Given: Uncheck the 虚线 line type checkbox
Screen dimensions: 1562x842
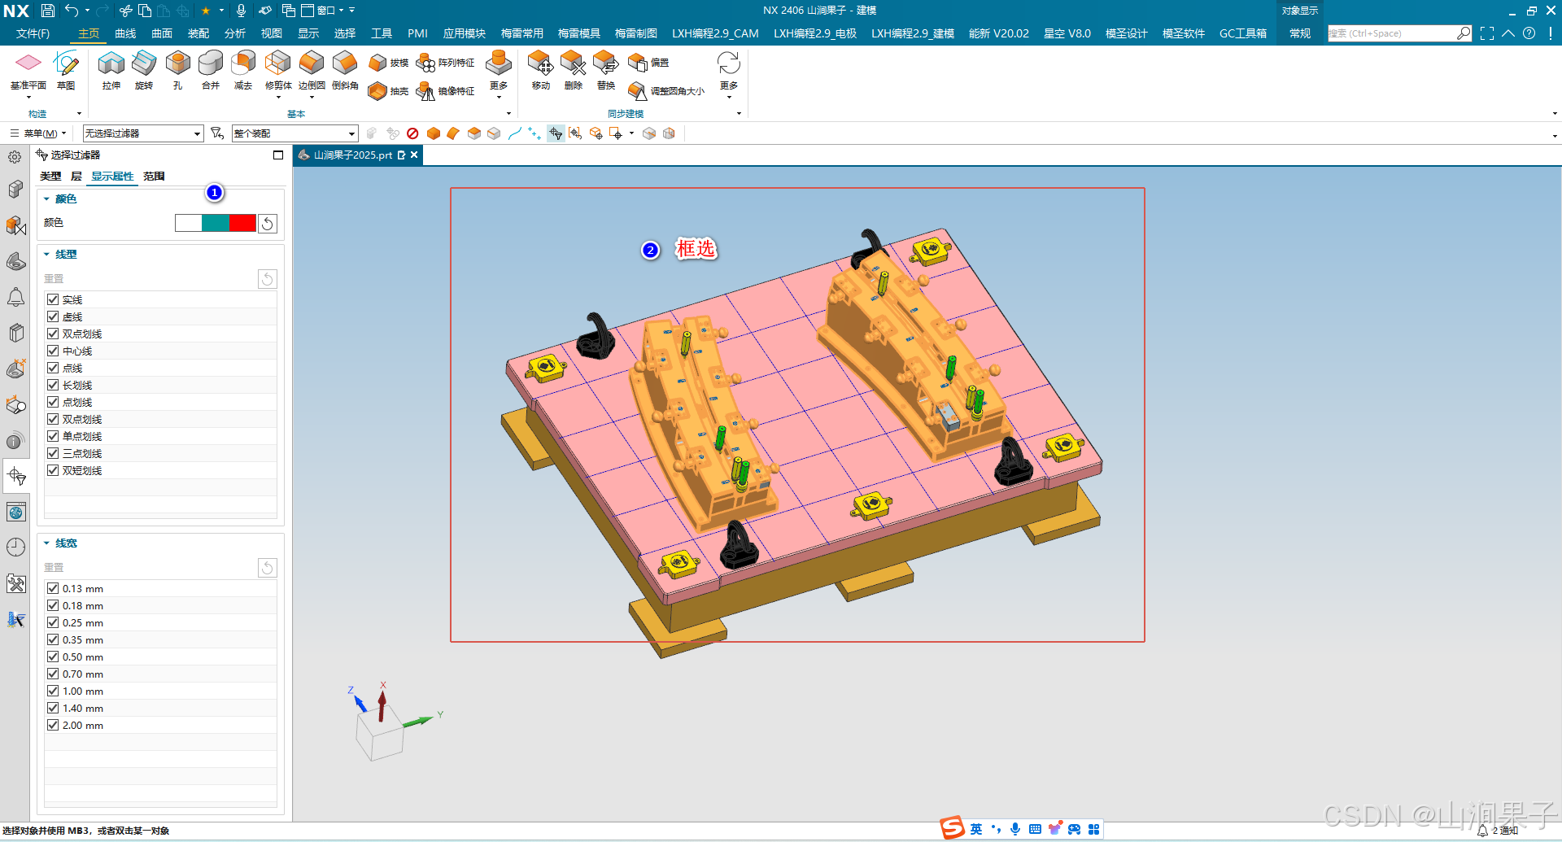Looking at the screenshot, I should point(53,316).
